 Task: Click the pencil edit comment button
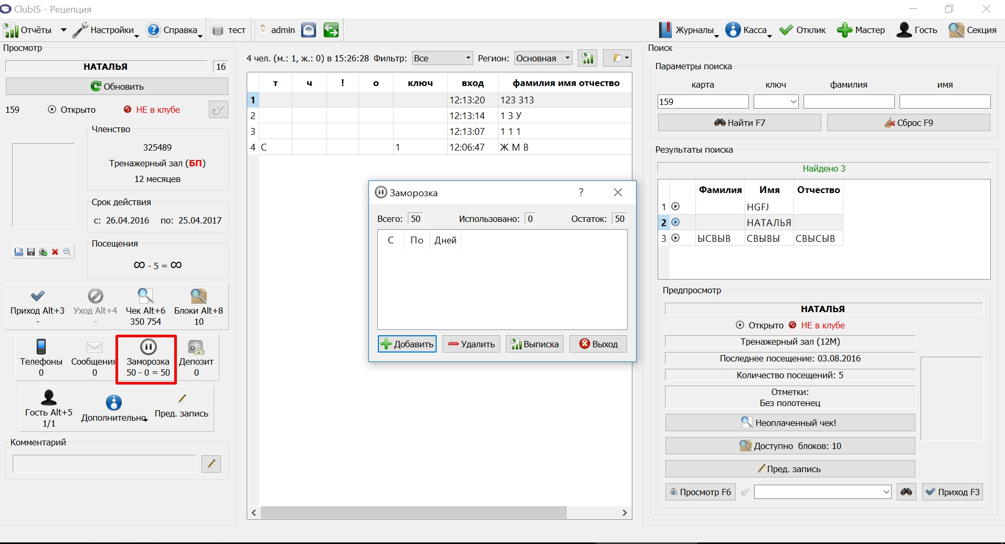tap(211, 464)
